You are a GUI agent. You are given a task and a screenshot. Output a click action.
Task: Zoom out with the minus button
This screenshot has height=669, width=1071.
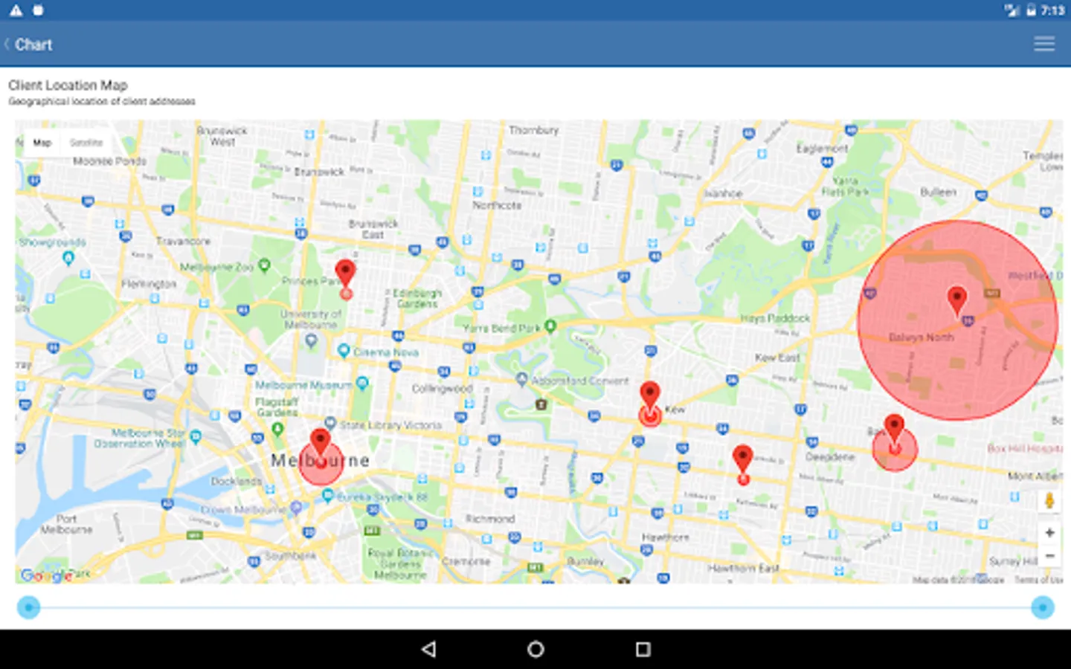click(1049, 555)
